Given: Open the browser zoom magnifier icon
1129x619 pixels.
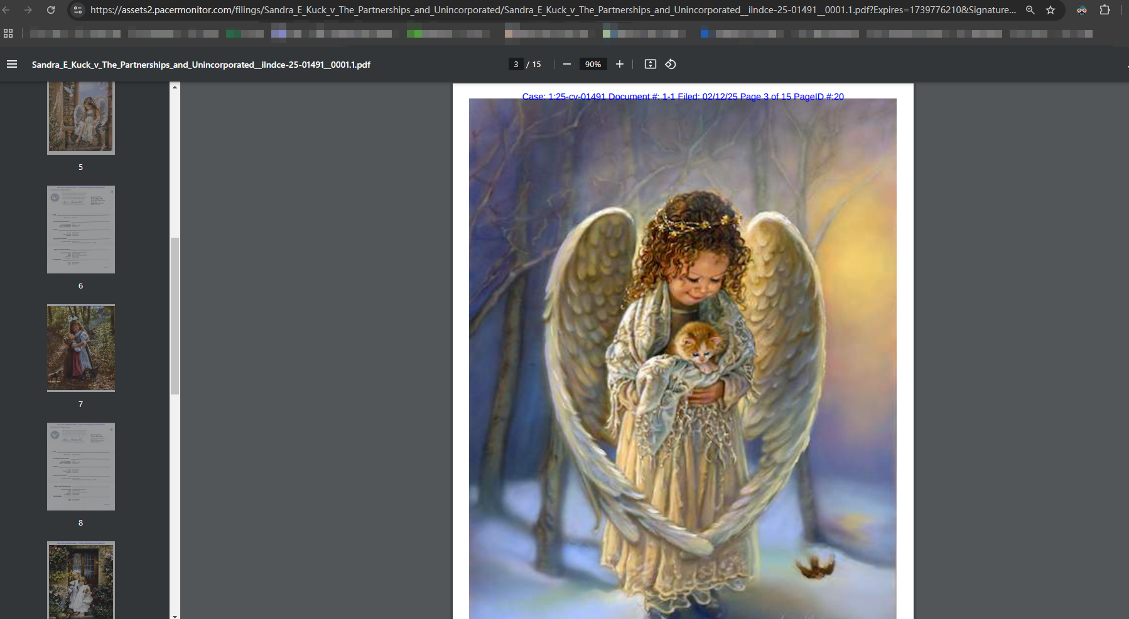Looking at the screenshot, I should [1030, 10].
